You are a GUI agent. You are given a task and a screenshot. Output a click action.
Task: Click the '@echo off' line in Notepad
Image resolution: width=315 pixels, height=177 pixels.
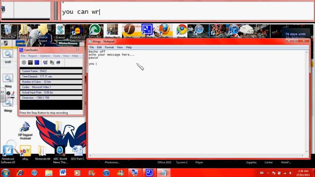pyautogui.click(x=97, y=52)
